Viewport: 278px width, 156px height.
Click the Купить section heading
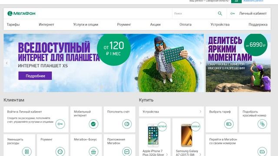pyautogui.click(x=146, y=100)
